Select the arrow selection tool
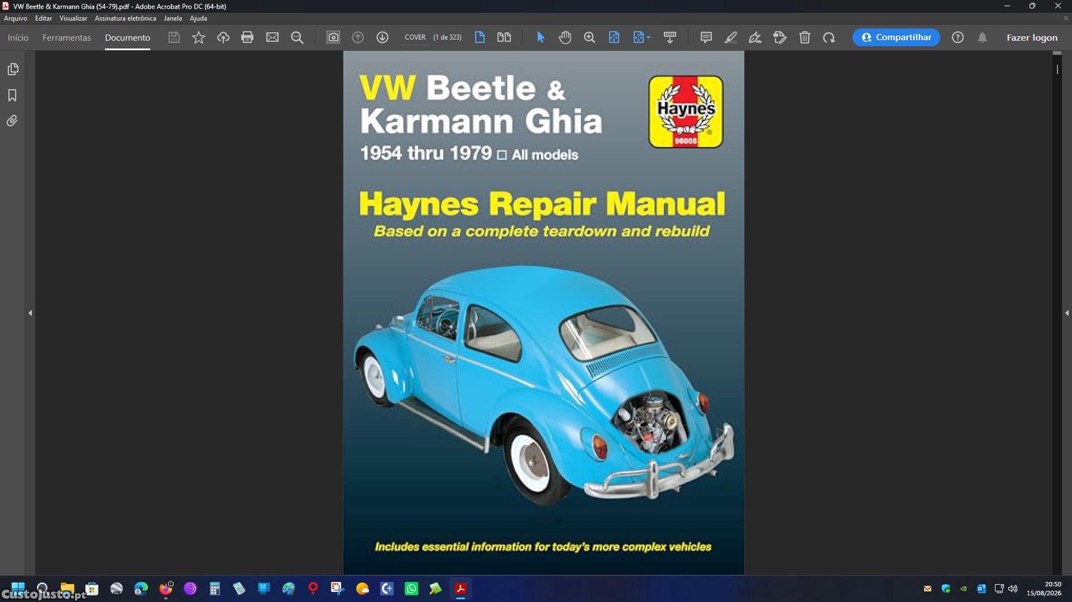Screen dimensions: 1072x602 point(540,37)
